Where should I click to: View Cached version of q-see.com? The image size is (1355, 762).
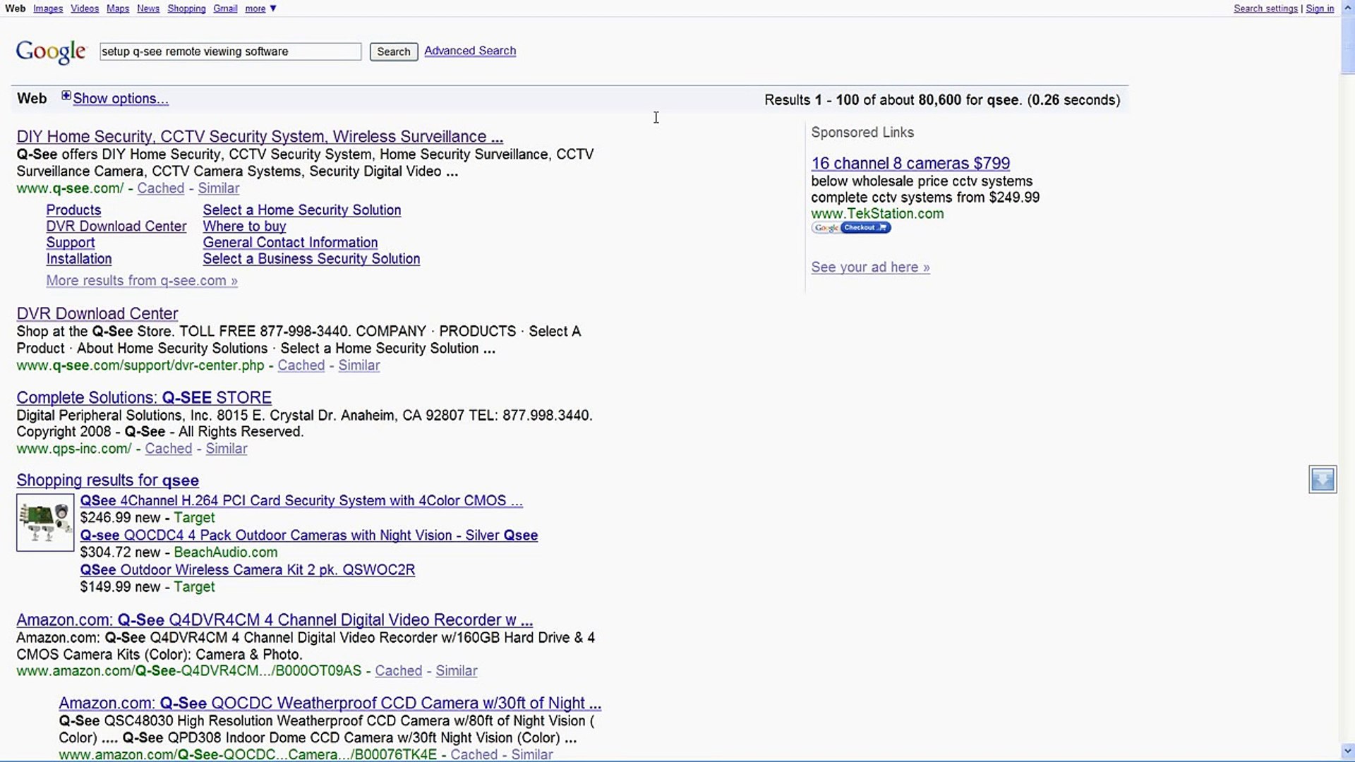[160, 188]
